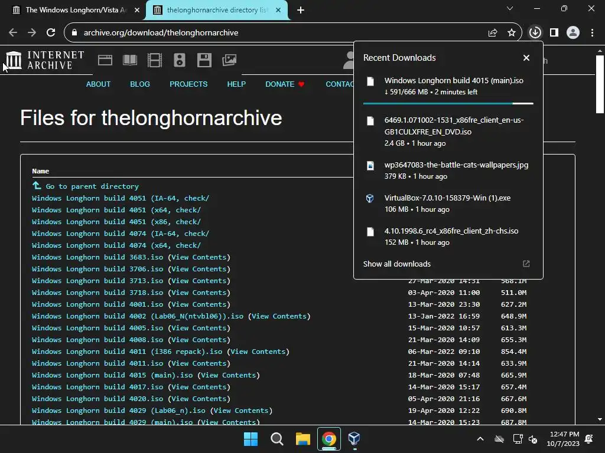Open the Images icon in header
This screenshot has width=605, height=453.
tap(229, 60)
